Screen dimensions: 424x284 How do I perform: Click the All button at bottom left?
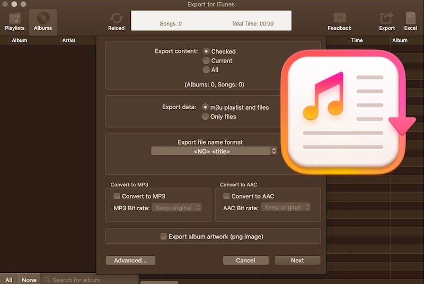9,280
